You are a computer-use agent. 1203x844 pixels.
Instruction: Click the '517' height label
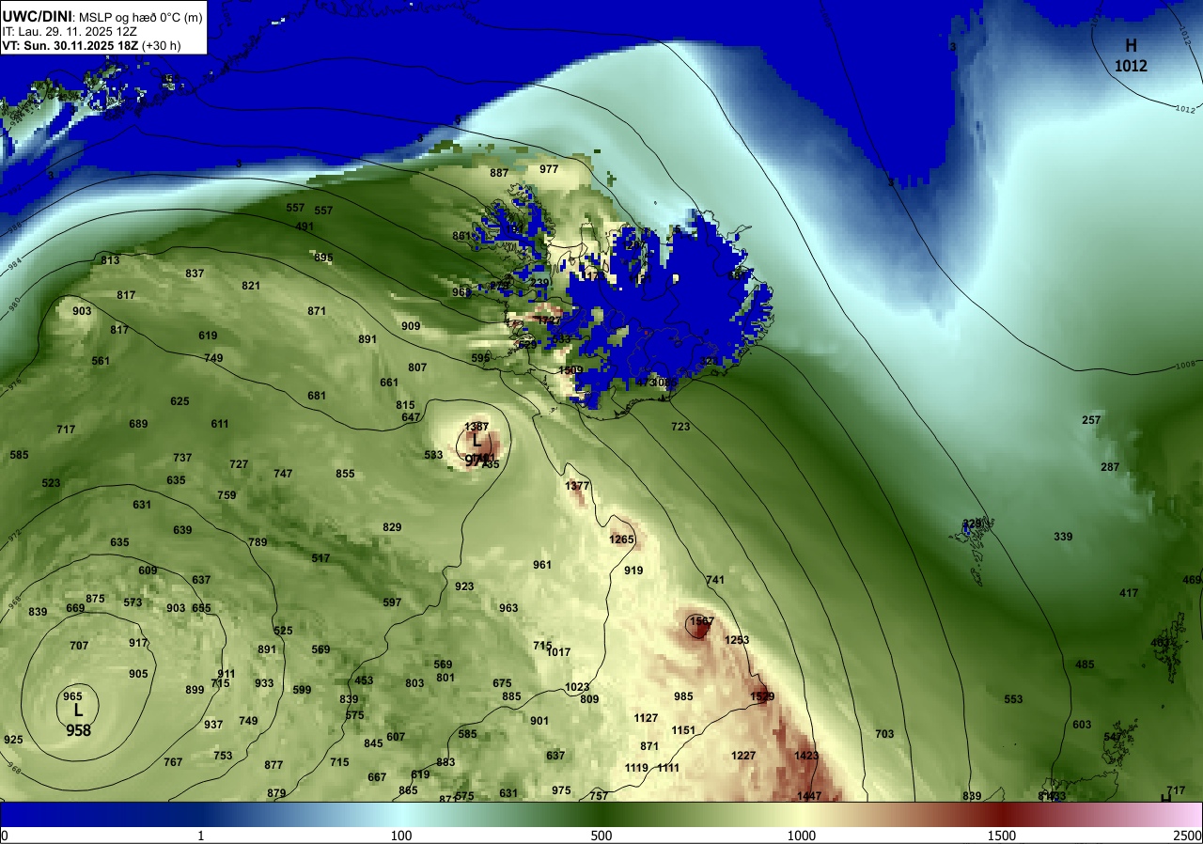pyautogui.click(x=320, y=558)
